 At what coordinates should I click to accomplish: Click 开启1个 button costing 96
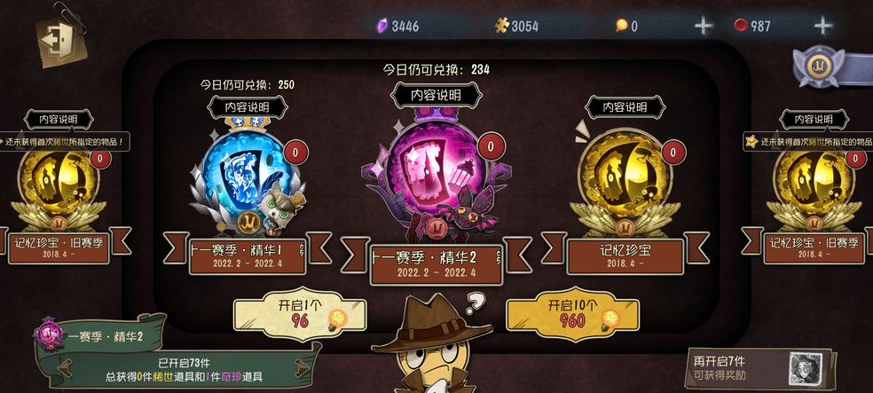click(x=300, y=314)
